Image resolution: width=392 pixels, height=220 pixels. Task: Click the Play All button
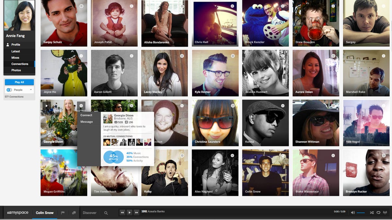coord(19,82)
